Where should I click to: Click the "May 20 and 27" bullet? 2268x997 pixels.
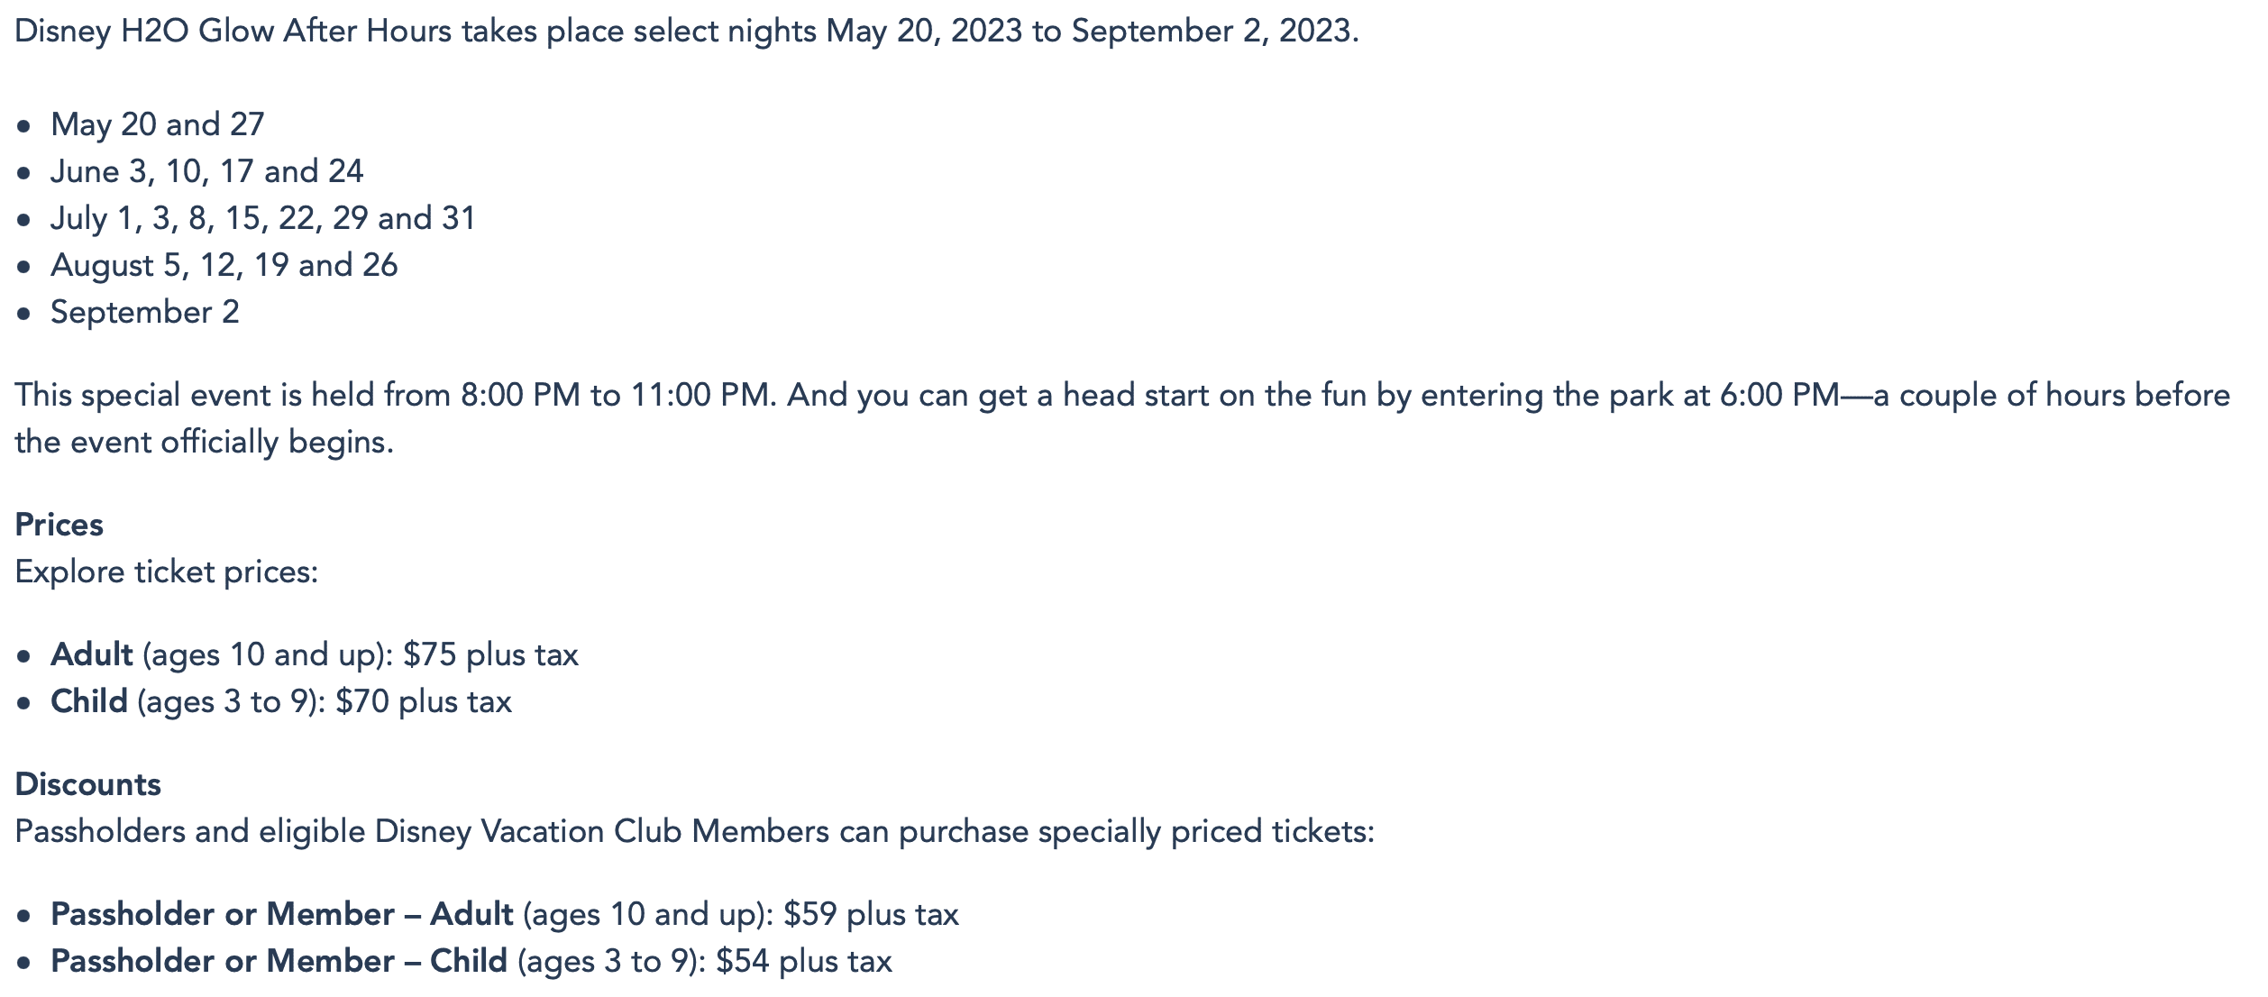158,124
